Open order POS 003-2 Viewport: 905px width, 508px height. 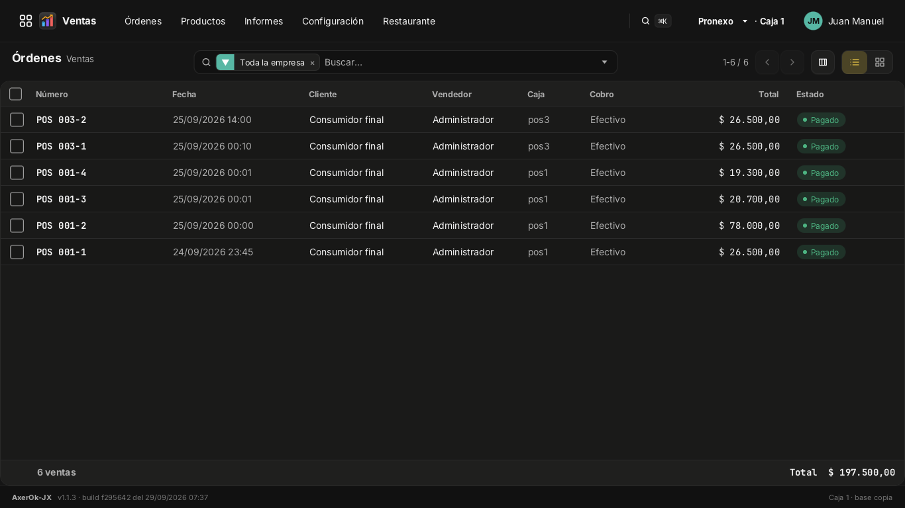click(62, 120)
